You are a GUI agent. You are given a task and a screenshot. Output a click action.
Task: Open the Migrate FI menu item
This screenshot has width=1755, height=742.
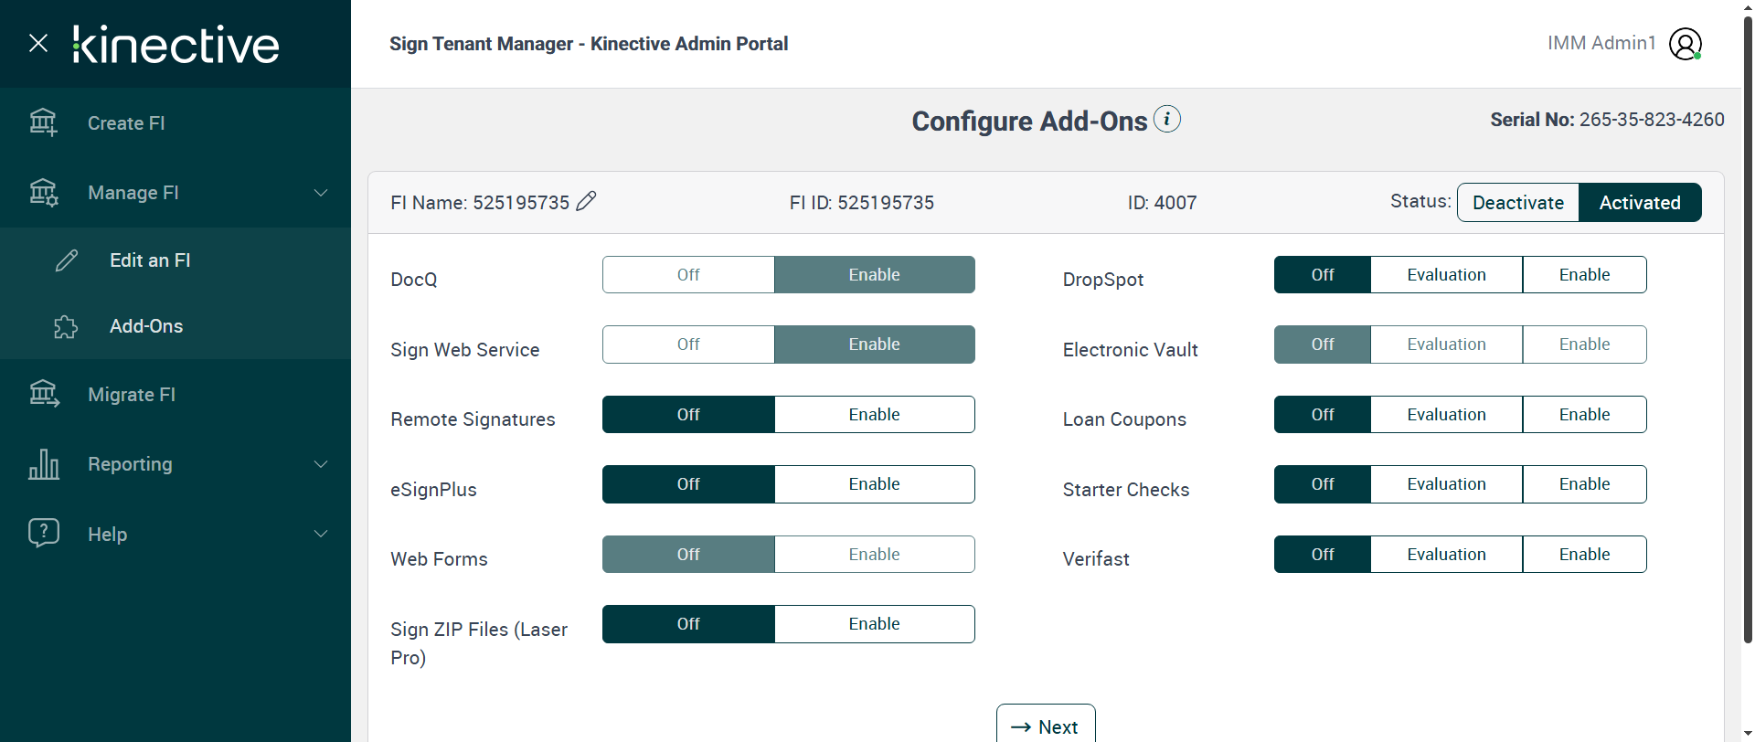(x=132, y=395)
